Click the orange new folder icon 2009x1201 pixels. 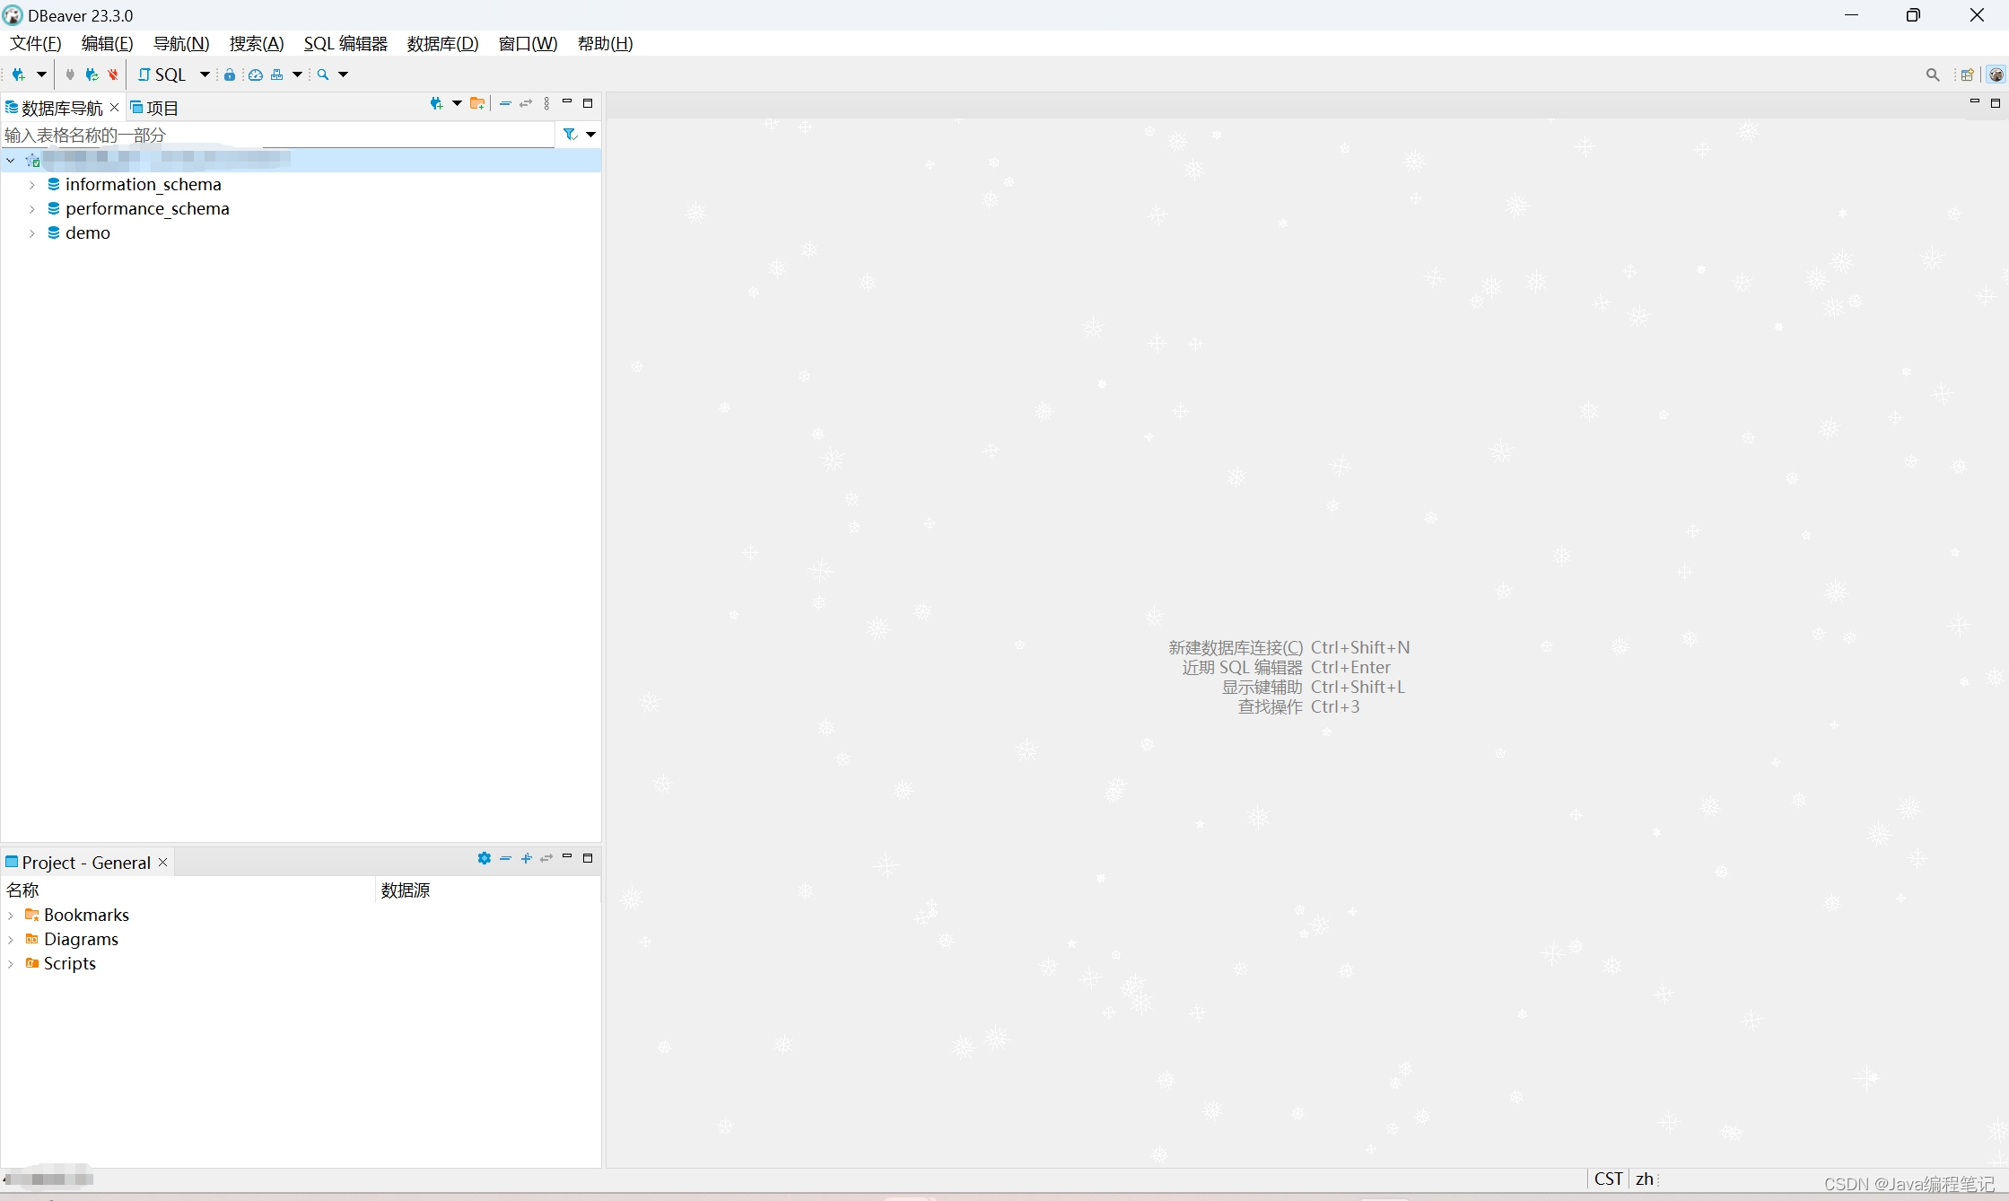pyautogui.click(x=477, y=104)
